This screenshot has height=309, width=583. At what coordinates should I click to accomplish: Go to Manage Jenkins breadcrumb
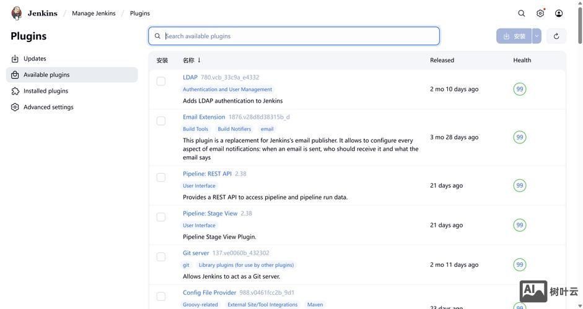pos(94,13)
